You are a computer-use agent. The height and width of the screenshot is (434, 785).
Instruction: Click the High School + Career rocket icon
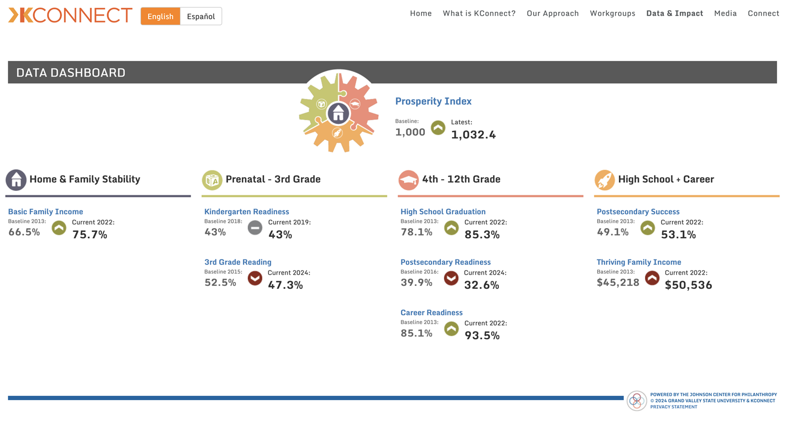604,180
